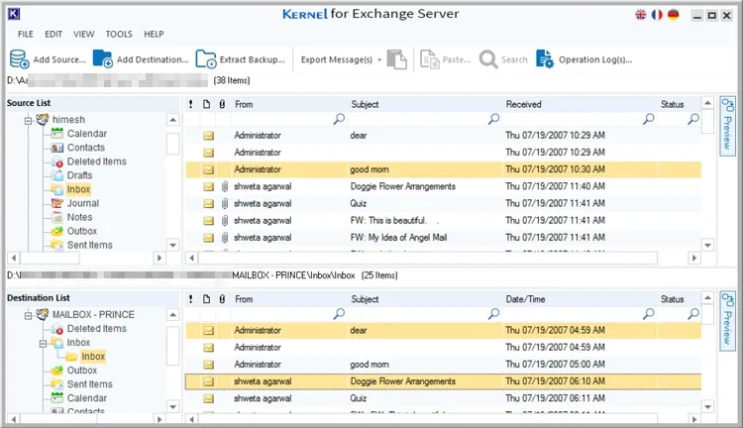This screenshot has width=743, height=428.
Task: Collapse the destination Inbox tree node
Action: 43,343
